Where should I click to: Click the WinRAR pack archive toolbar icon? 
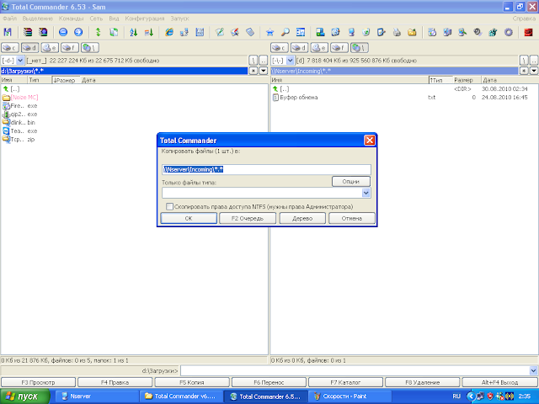tap(28, 32)
